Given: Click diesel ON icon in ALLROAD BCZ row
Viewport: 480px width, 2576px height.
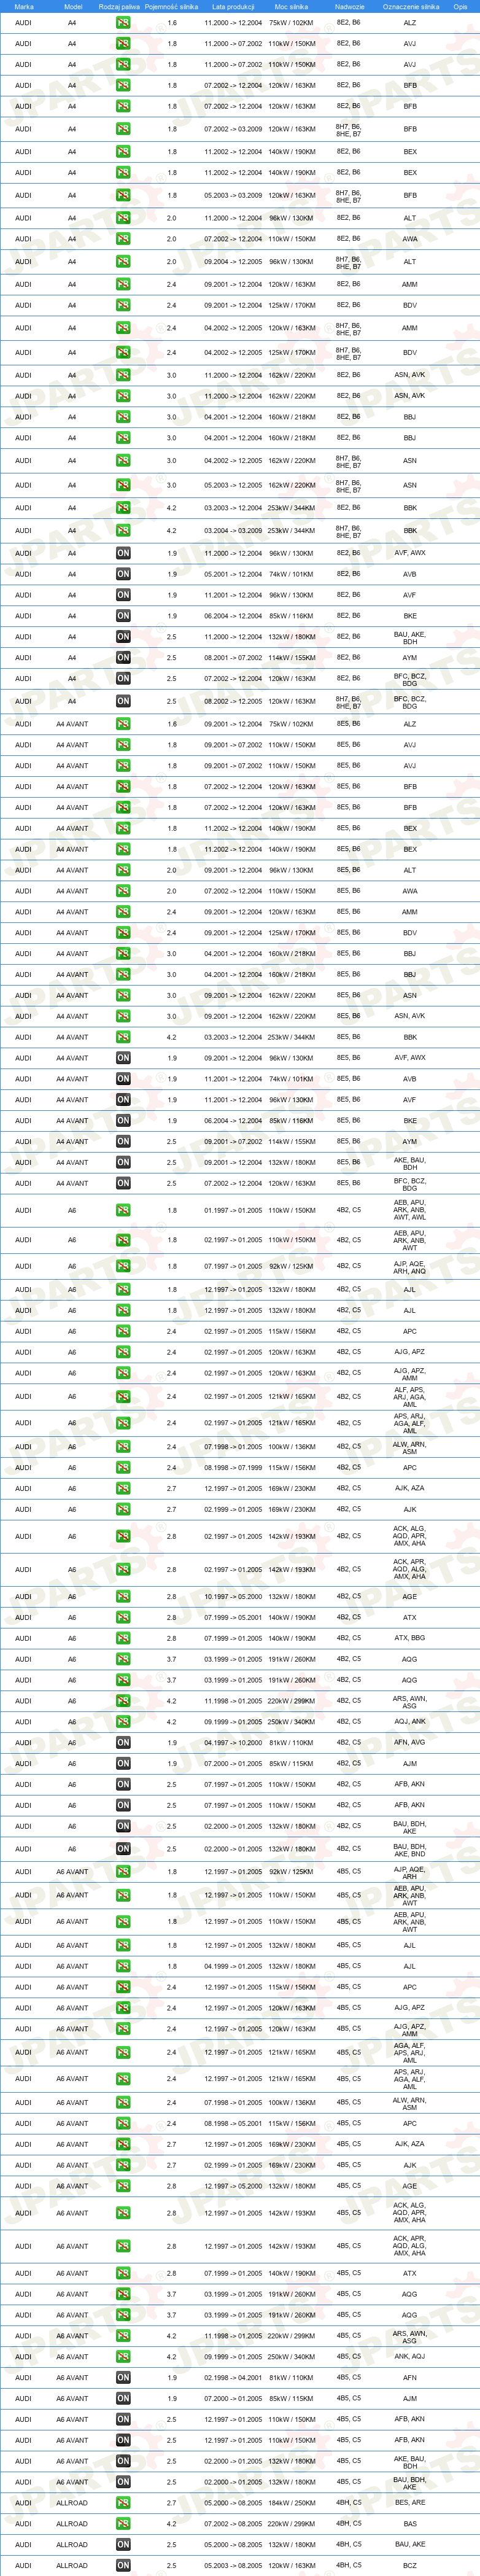Looking at the screenshot, I should tap(123, 2566).
